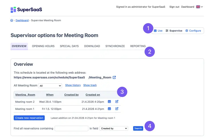Viewport: 214px width, 140px height.
Task: Click the SuperSaaS logo
Action: (x=26, y=10)
